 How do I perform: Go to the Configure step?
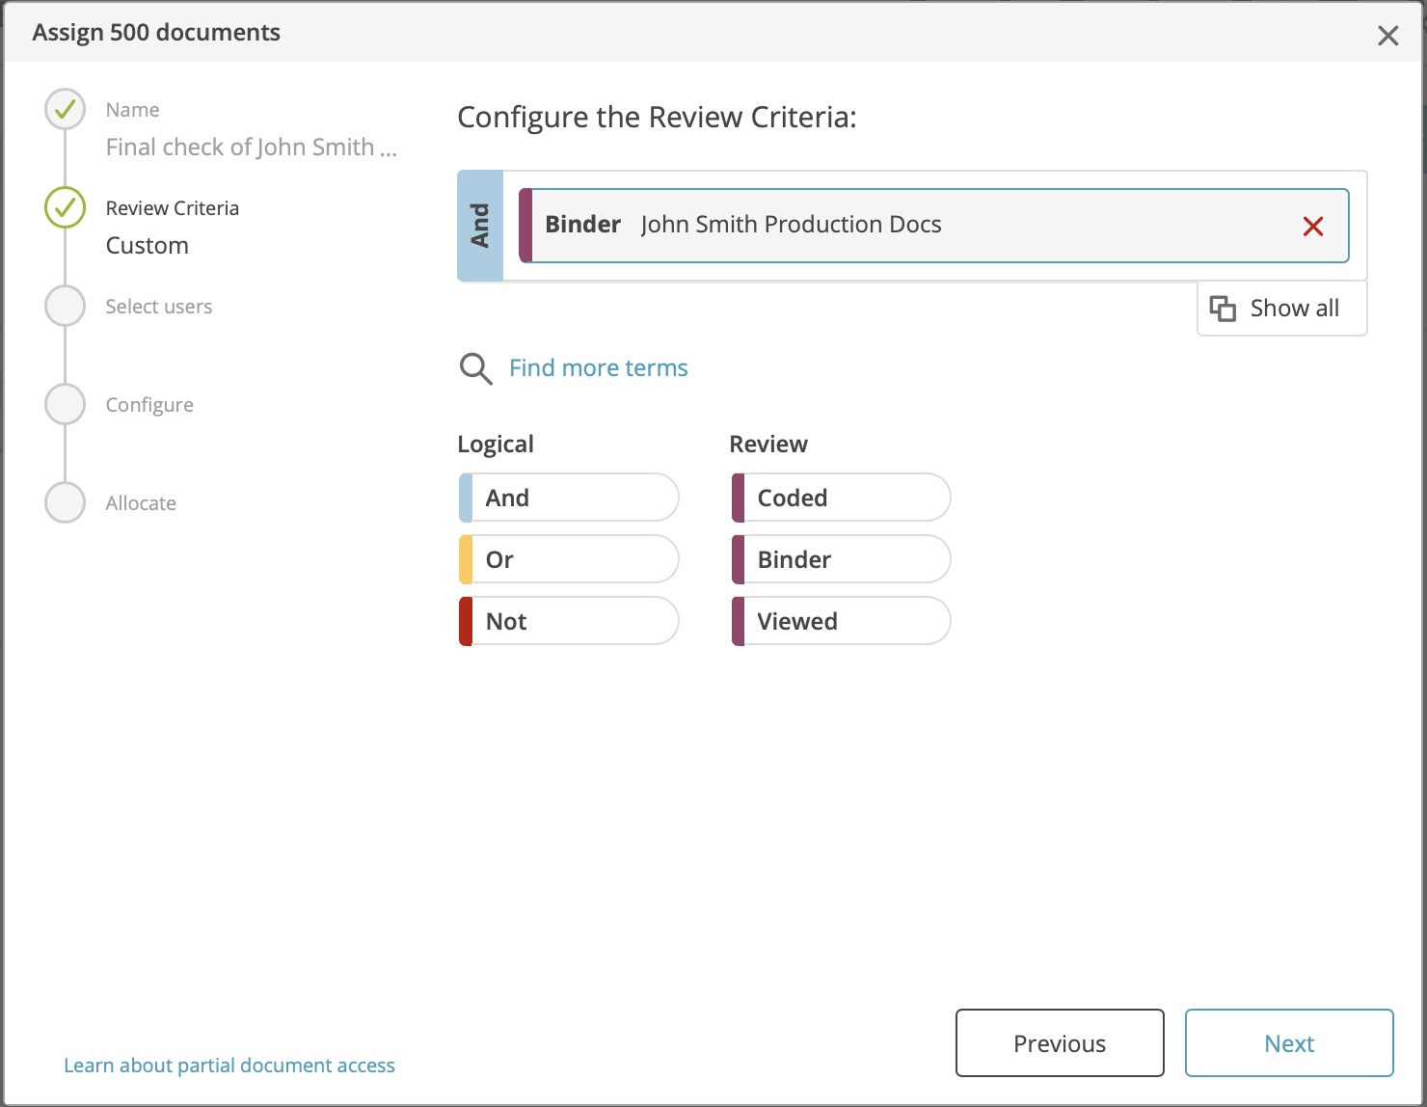point(66,405)
